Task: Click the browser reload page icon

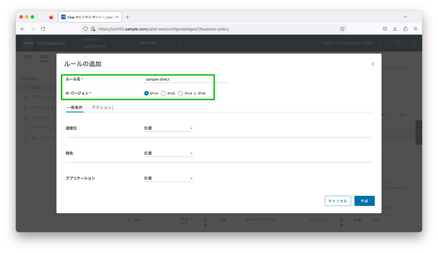Action: coord(43,29)
